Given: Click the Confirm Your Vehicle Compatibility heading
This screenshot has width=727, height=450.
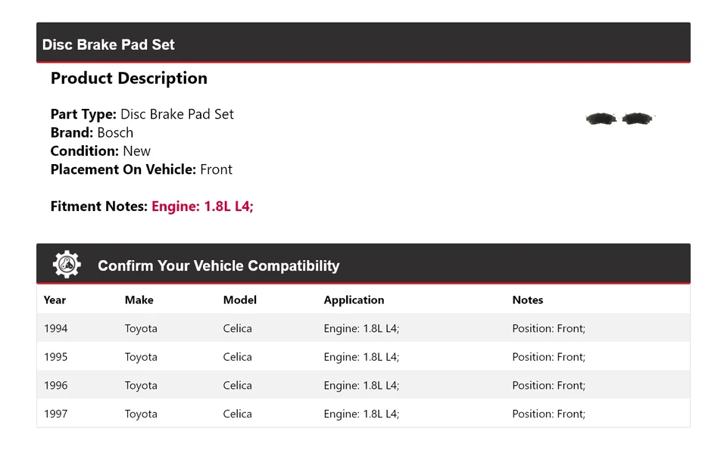Looking at the screenshot, I should click(218, 266).
